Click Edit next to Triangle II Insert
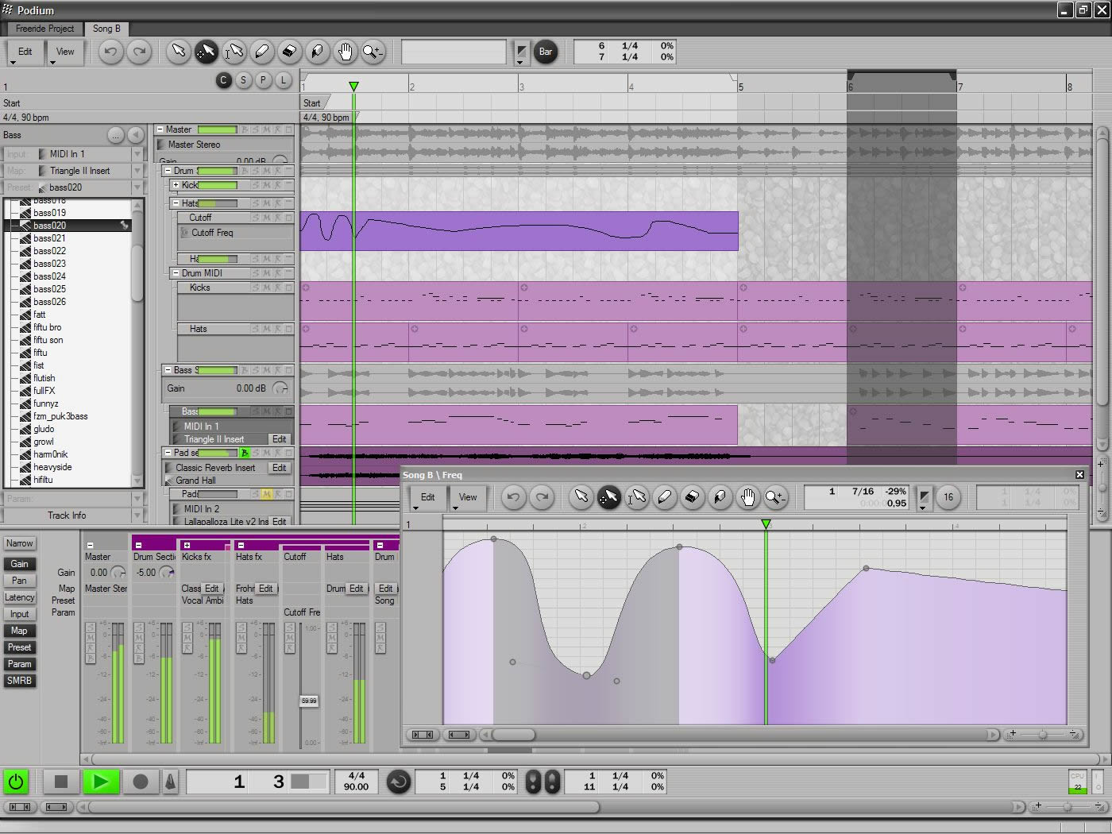The height and width of the screenshot is (834, 1112). pyautogui.click(x=280, y=439)
